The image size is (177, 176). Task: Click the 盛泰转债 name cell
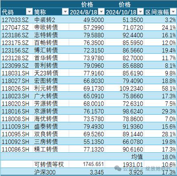click(x=51, y=126)
